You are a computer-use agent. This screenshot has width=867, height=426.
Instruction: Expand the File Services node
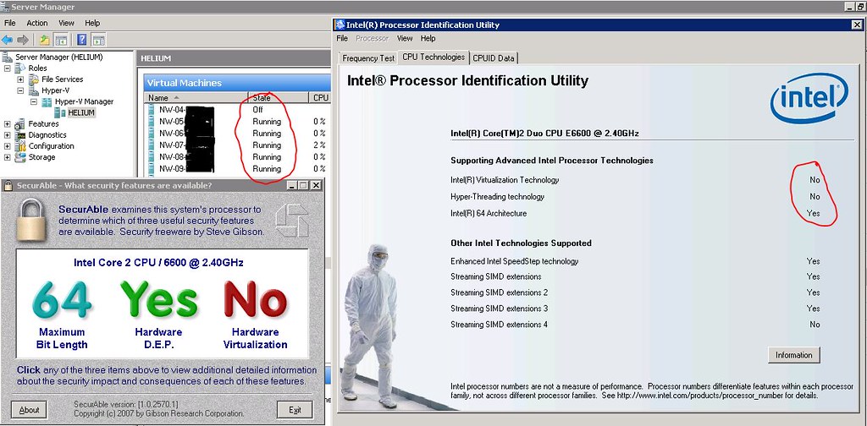(x=20, y=79)
